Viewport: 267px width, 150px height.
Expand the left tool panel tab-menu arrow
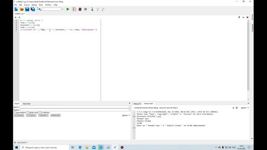tap(130, 103)
